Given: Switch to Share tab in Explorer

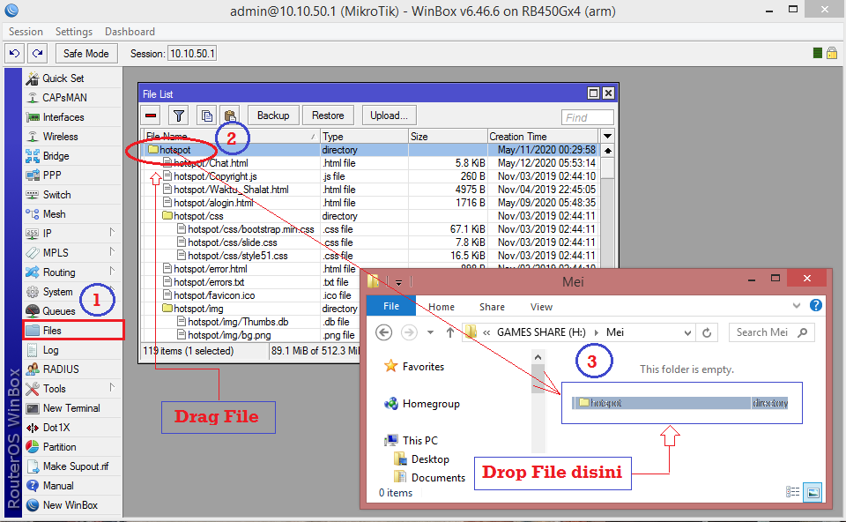Looking at the screenshot, I should [x=492, y=307].
